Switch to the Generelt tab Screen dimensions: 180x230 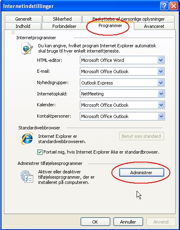pyautogui.click(x=24, y=19)
